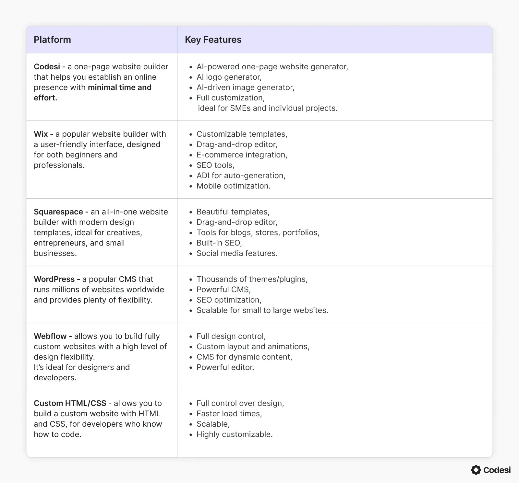This screenshot has height=483, width=519.
Task: Click the bold Custom HTML/CSS name
Action: pyautogui.click(x=70, y=403)
